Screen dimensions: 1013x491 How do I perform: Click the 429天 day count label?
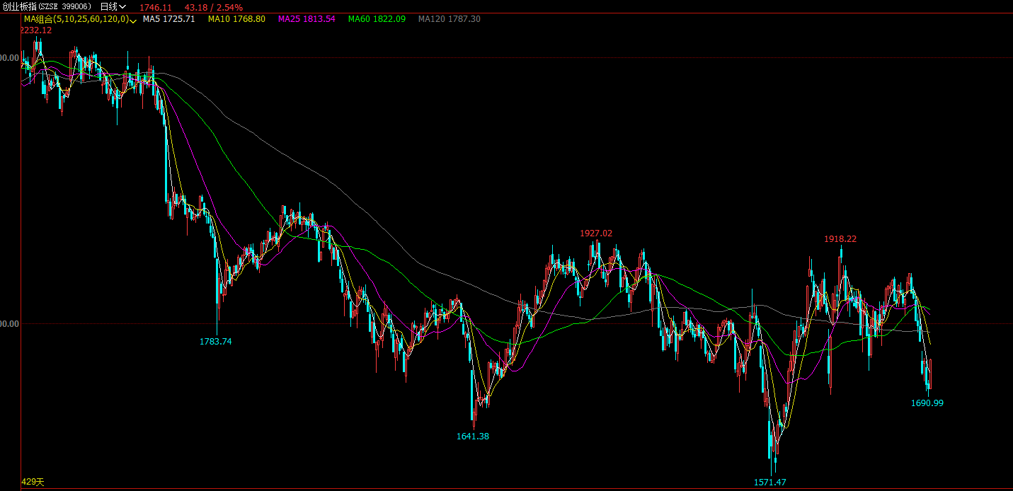click(33, 483)
